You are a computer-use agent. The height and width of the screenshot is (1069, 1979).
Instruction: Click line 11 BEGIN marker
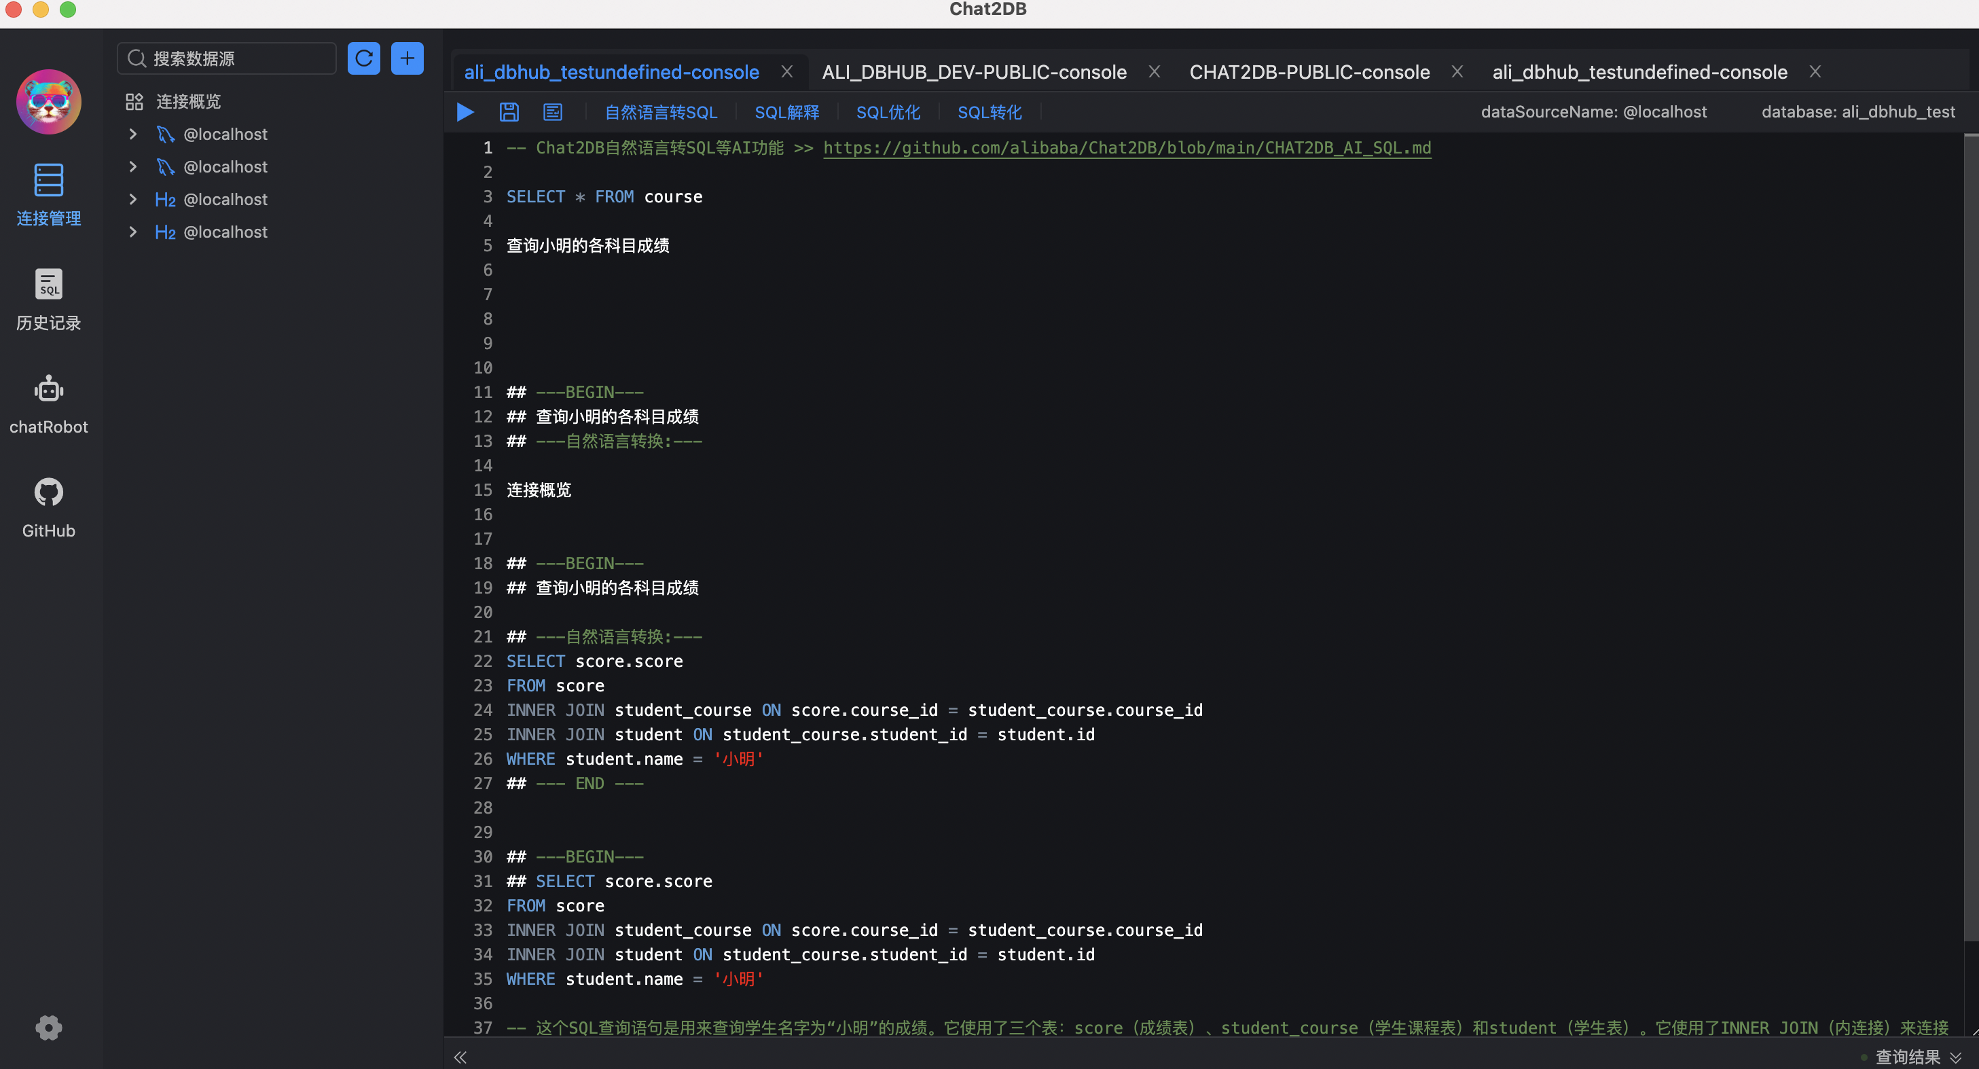pyautogui.click(x=575, y=393)
